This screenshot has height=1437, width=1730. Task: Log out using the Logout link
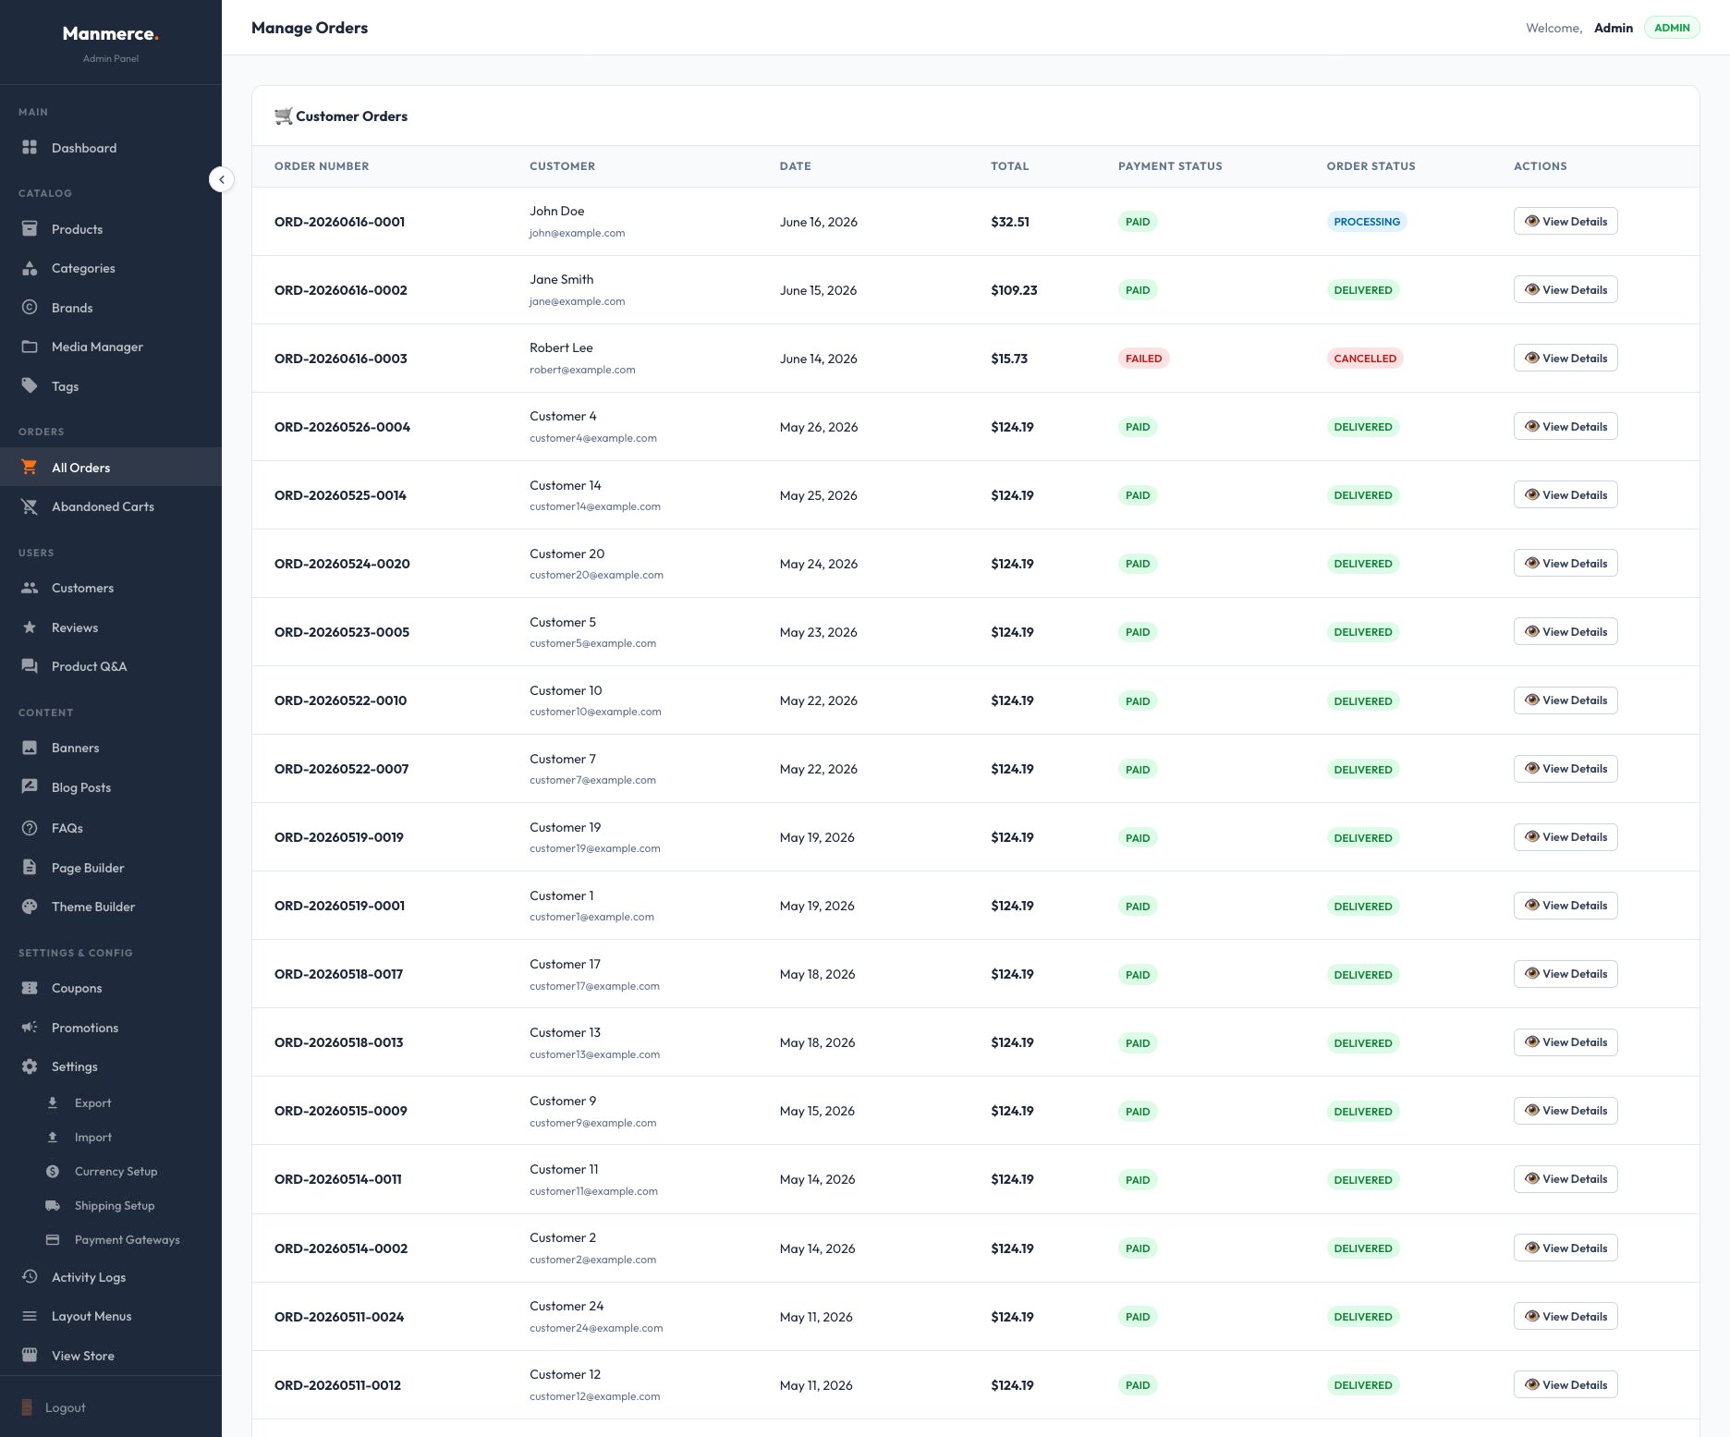65,1407
